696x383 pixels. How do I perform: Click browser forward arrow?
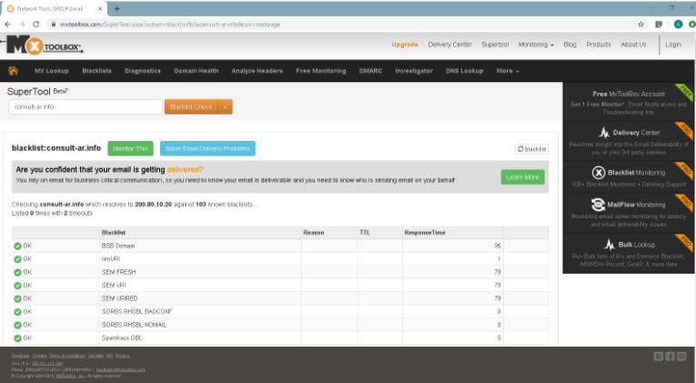coord(22,25)
